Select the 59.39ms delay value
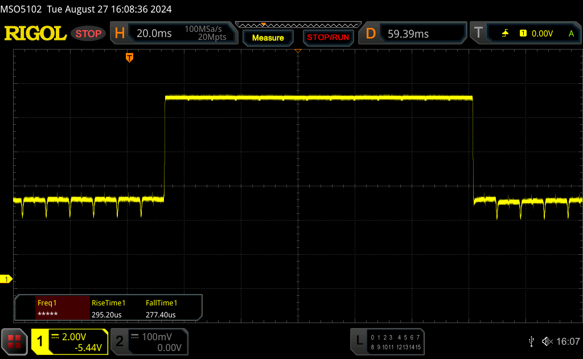 [x=408, y=34]
